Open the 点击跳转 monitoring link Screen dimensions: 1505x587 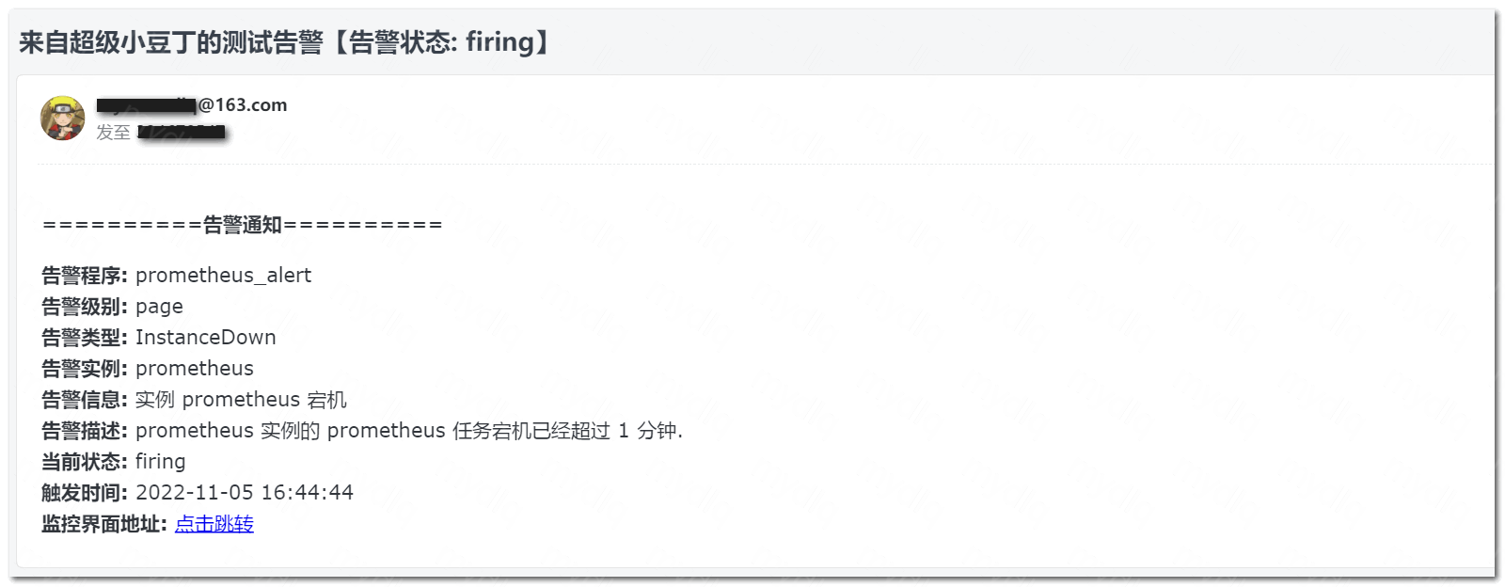point(214,524)
